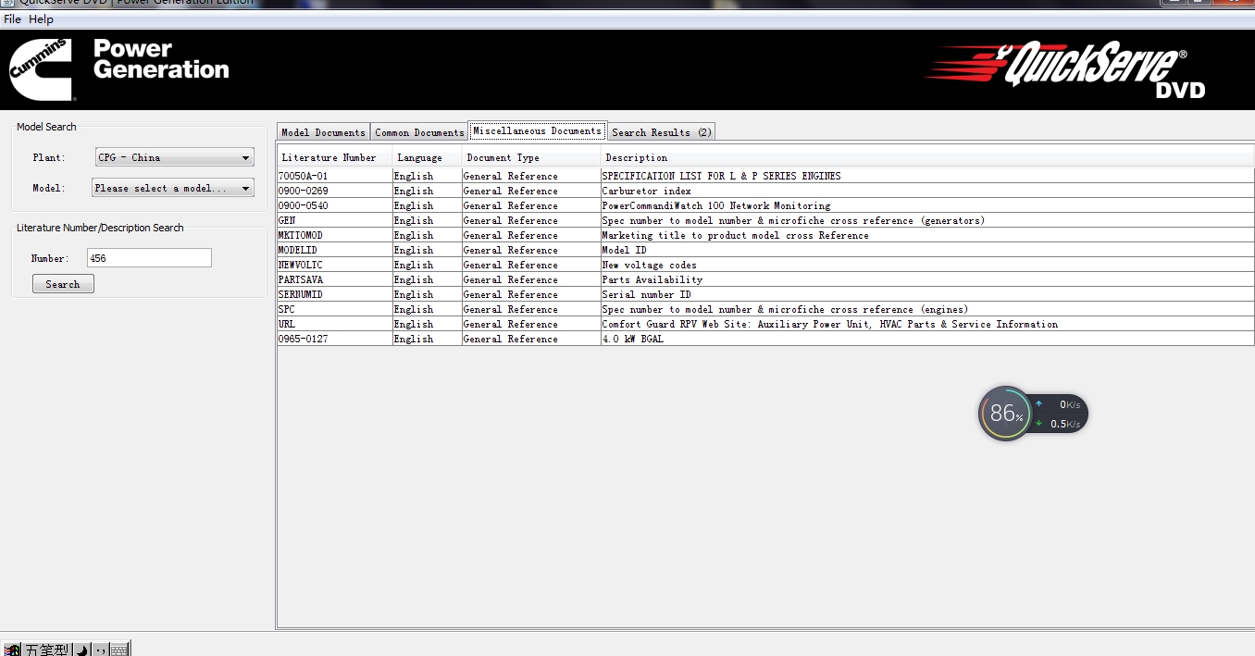Click the Number input field containing 456
Viewport: 1255px width, 656px height.
click(149, 258)
